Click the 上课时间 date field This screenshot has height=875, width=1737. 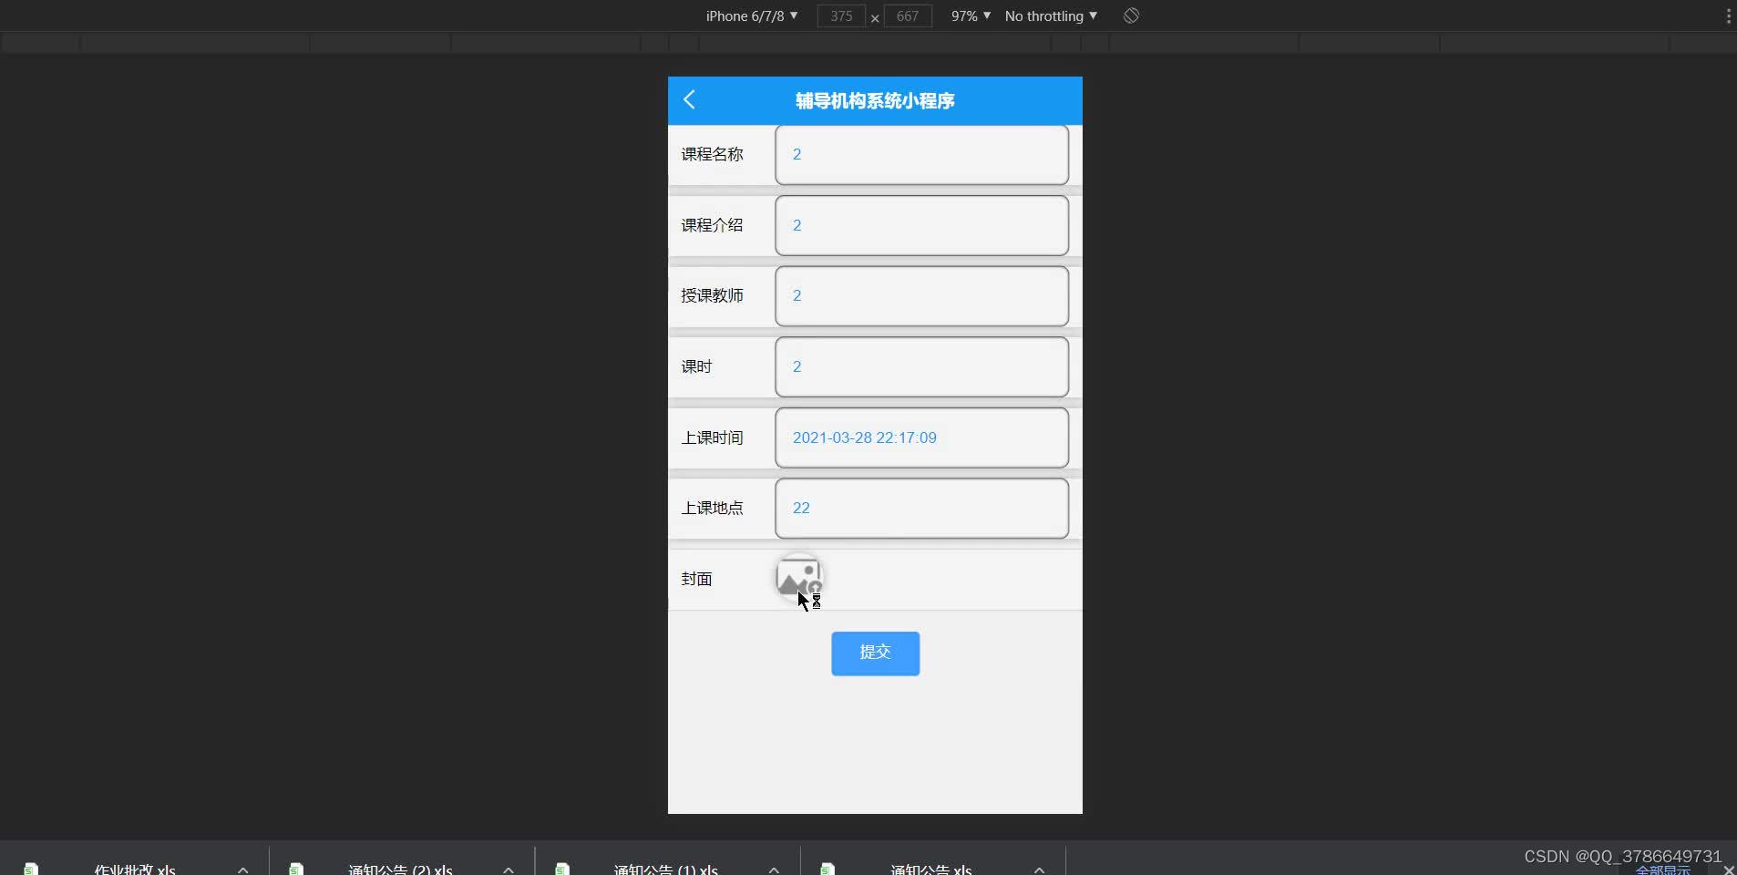921,437
